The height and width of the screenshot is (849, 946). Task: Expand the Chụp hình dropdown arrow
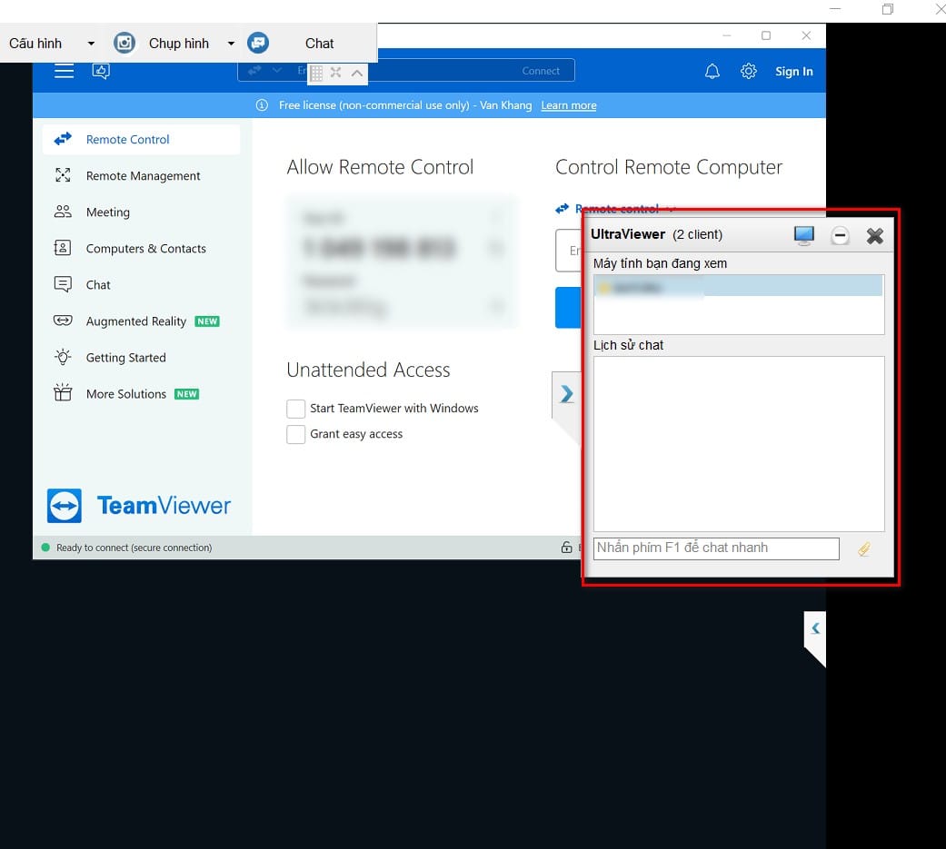(231, 44)
